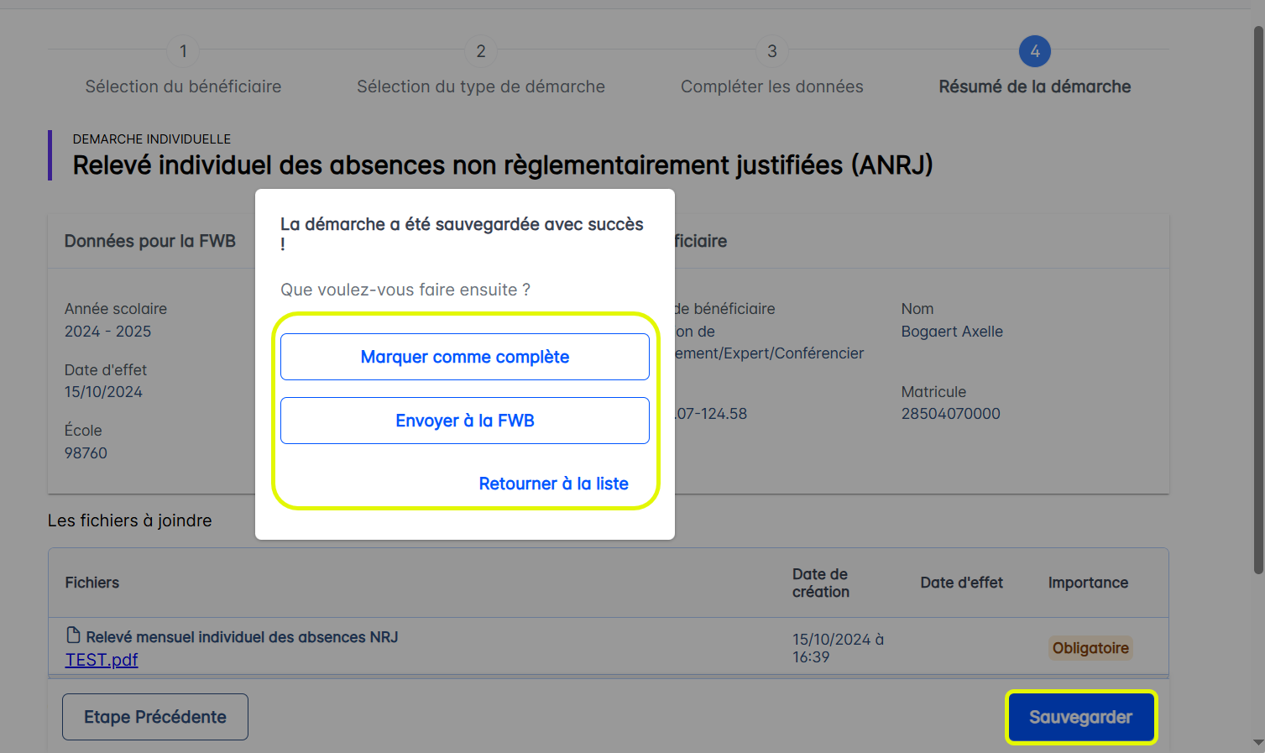This screenshot has height=753, width=1265.
Task: Click the Résumé de la démarche label
Action: 1035,86
